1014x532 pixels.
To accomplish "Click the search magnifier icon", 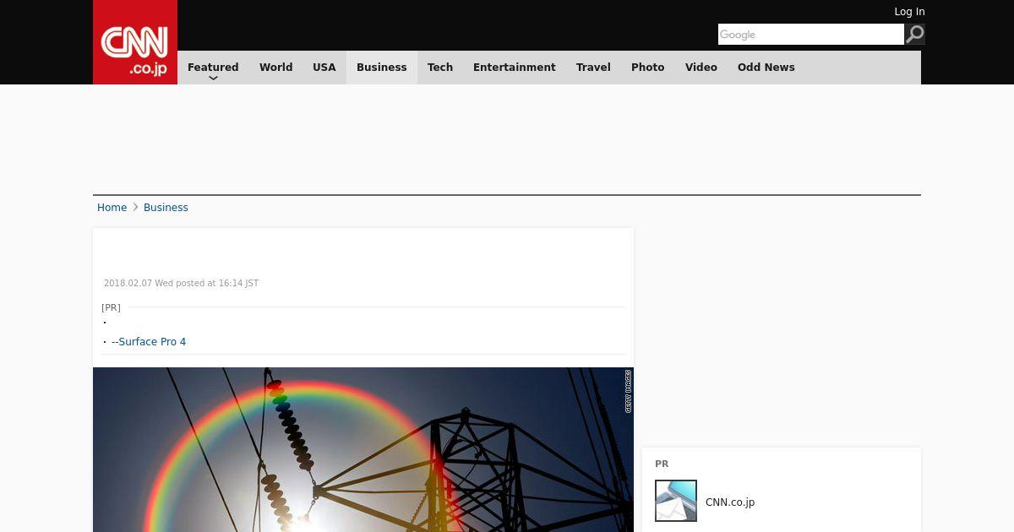I will pyautogui.click(x=915, y=35).
